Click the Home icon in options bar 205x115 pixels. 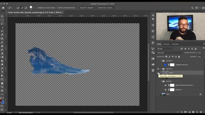click(3, 8)
